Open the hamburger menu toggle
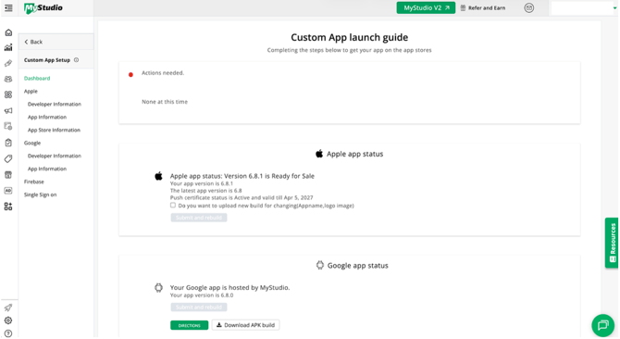The width and height of the screenshot is (620, 339). [8, 7]
